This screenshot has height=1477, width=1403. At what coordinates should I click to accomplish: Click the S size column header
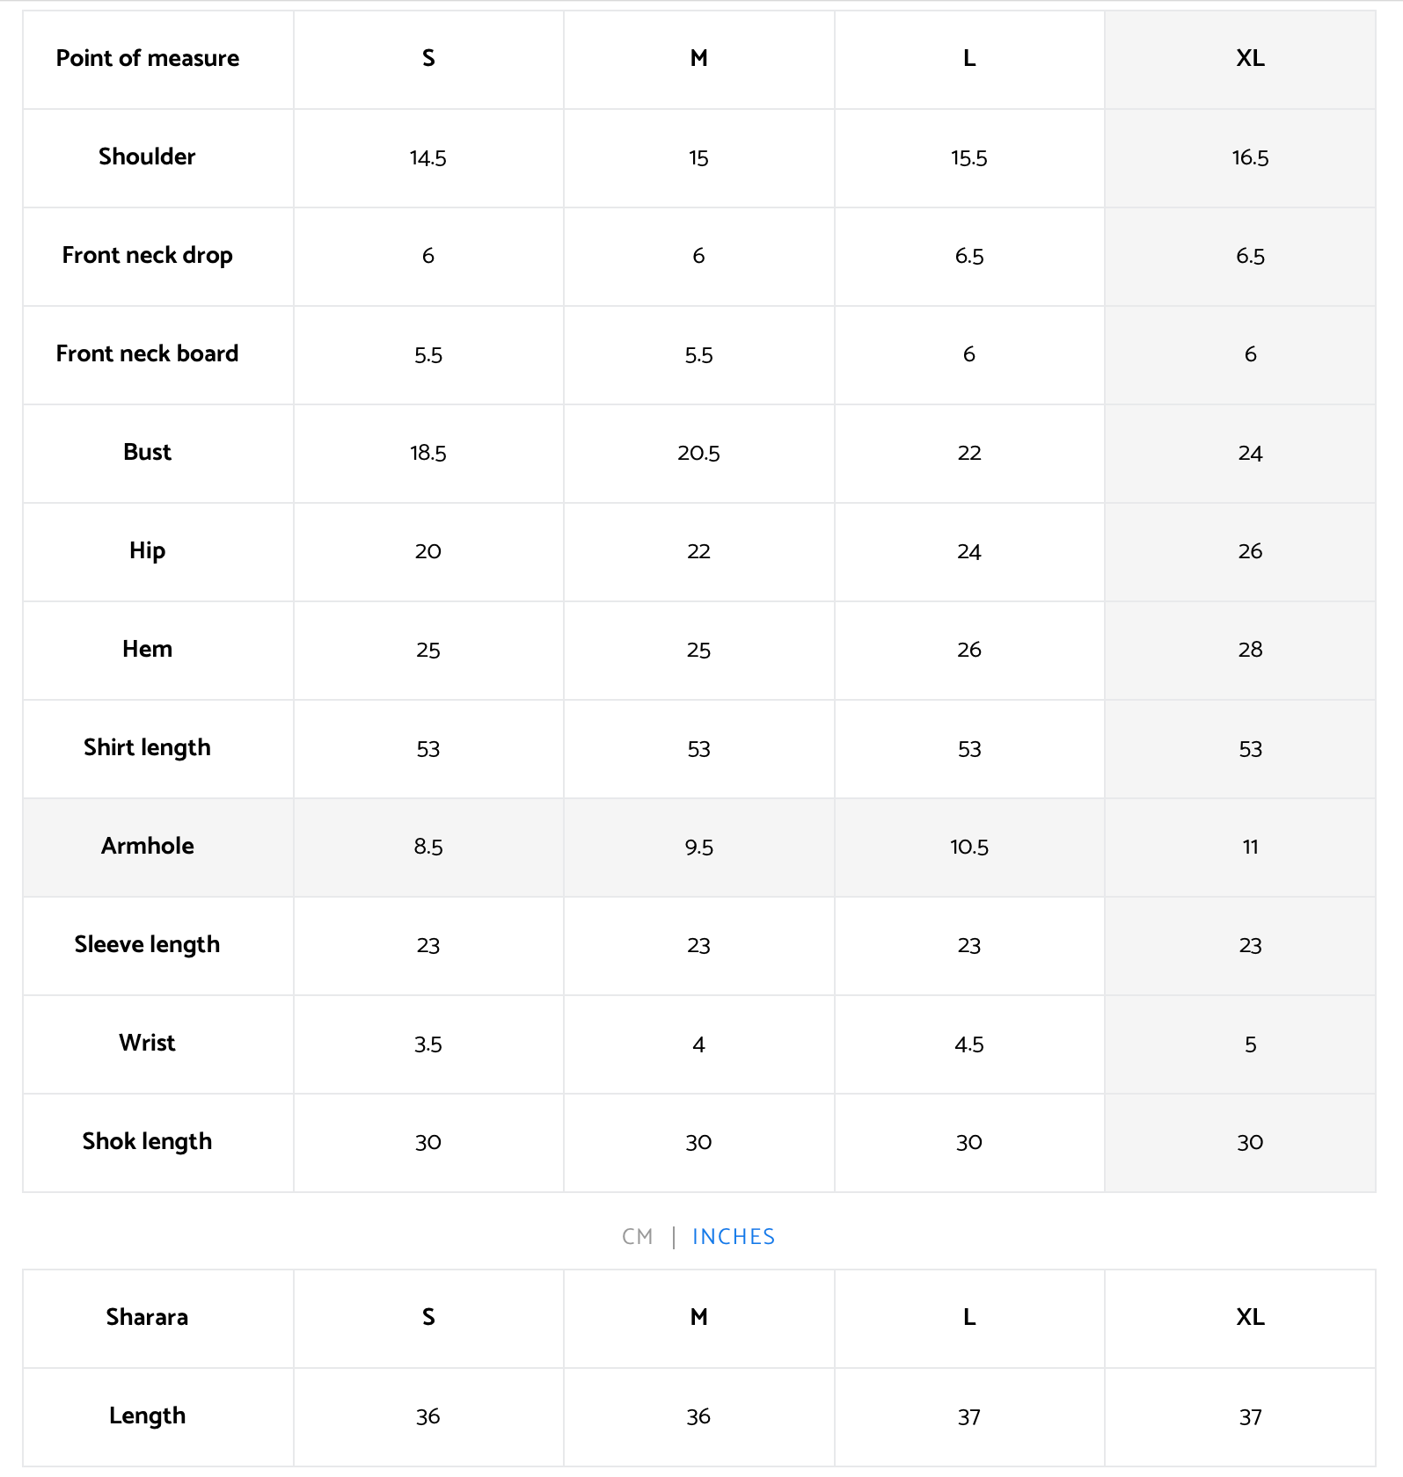(x=428, y=59)
